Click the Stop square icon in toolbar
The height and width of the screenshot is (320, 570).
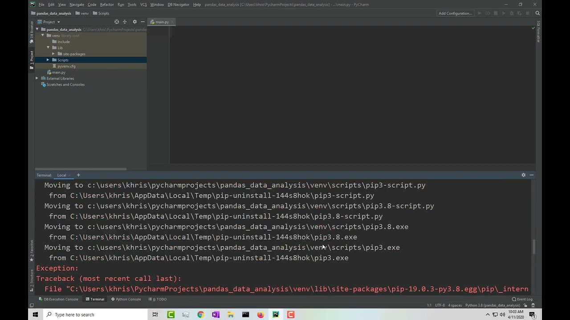tap(528, 13)
